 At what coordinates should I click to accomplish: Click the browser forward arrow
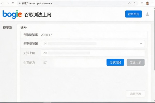[x=8, y=3]
